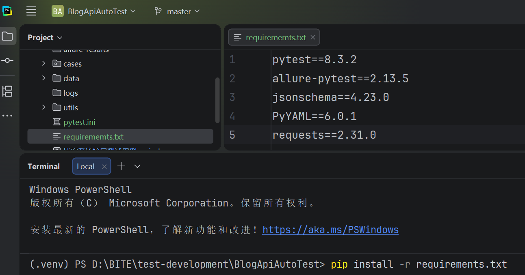Viewport: 525px width, 275px height.
Task: Open the main hamburger menu
Action: [31, 11]
